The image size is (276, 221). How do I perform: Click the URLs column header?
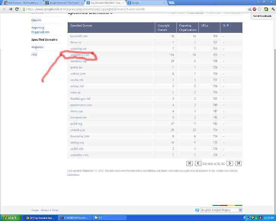(209, 28)
